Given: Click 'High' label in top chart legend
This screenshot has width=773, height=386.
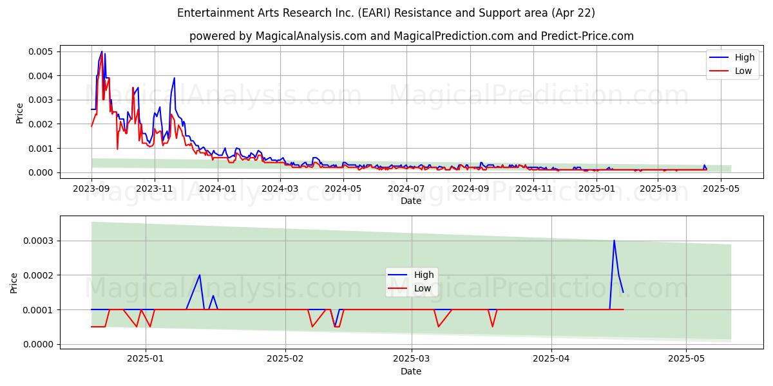Looking at the screenshot, I should (x=745, y=57).
